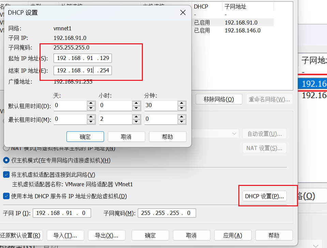Decrease default lease hours spinner
The width and height of the screenshot is (327, 248).
(137, 108)
